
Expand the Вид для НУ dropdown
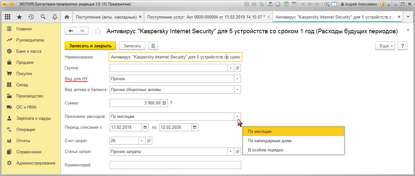click(x=237, y=79)
